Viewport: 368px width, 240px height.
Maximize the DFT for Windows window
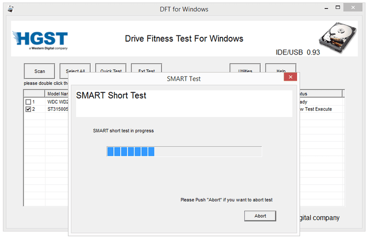tap(337, 8)
